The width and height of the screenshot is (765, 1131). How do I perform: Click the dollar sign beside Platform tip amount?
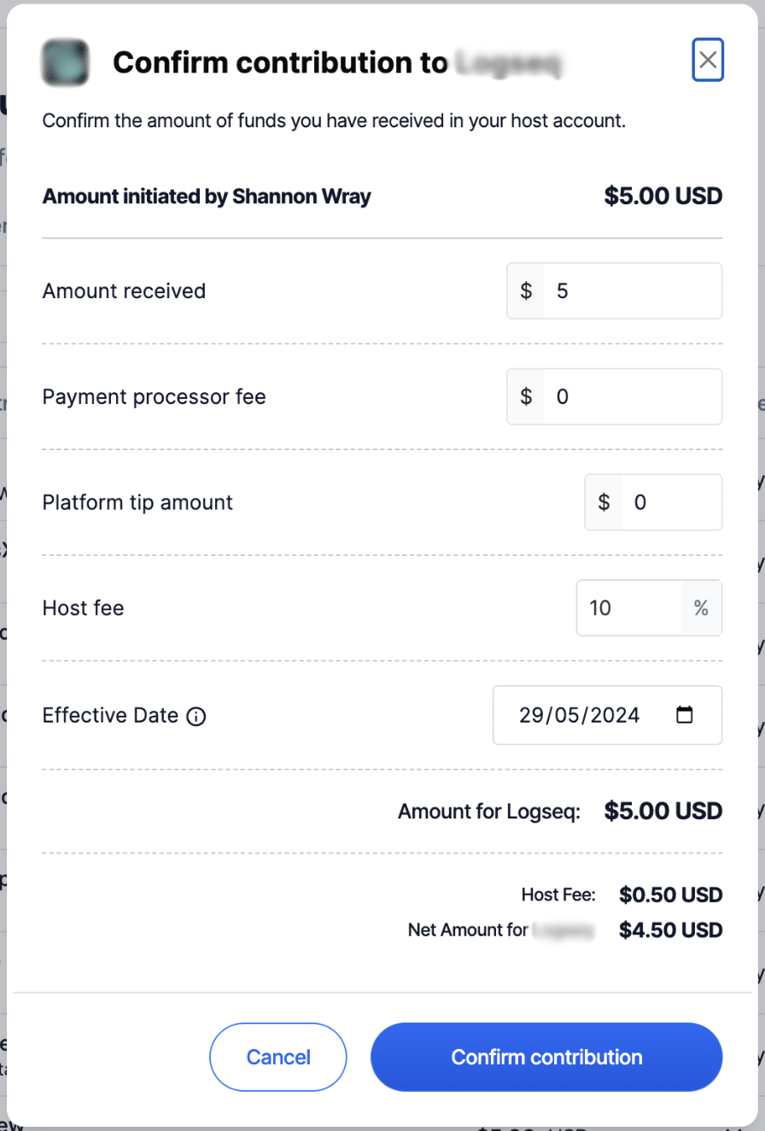(604, 503)
